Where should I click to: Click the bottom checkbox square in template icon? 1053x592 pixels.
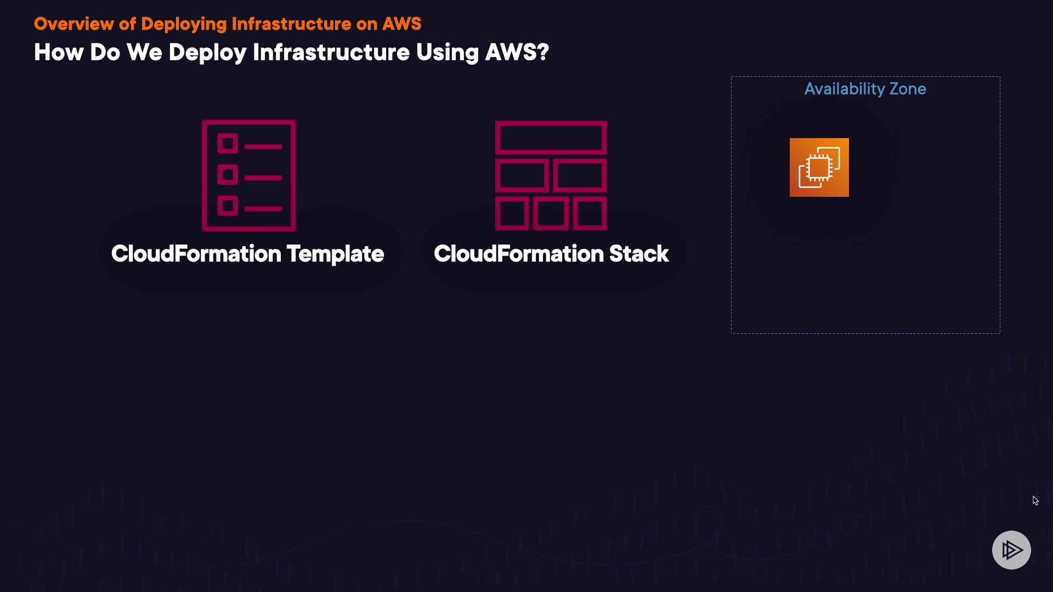click(x=227, y=206)
